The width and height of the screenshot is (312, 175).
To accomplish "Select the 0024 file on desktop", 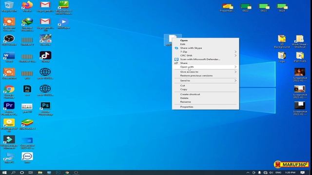I will pos(282,8).
